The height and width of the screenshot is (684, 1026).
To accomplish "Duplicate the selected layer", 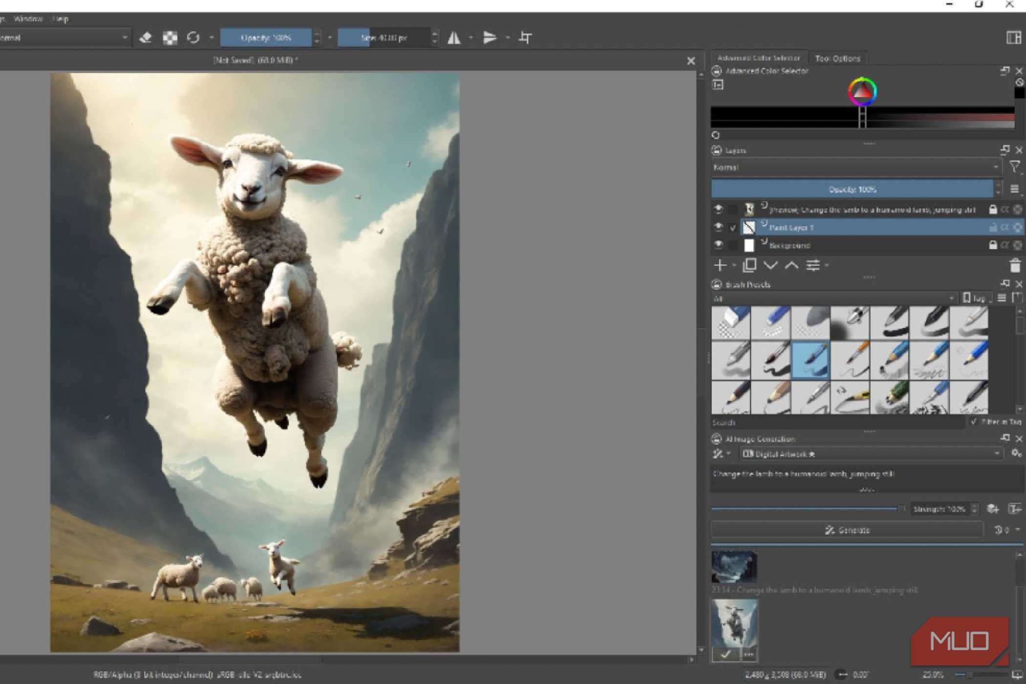I will (x=749, y=265).
